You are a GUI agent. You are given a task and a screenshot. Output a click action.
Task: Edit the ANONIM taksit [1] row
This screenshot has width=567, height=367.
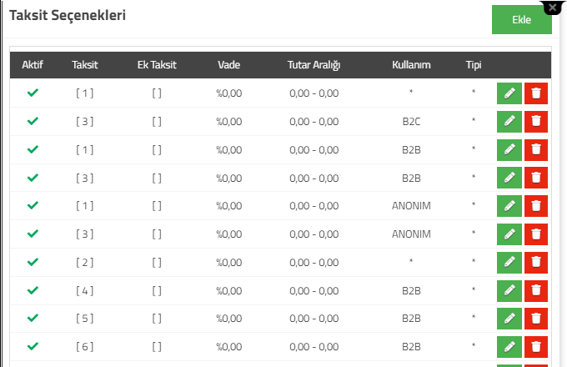[509, 206]
